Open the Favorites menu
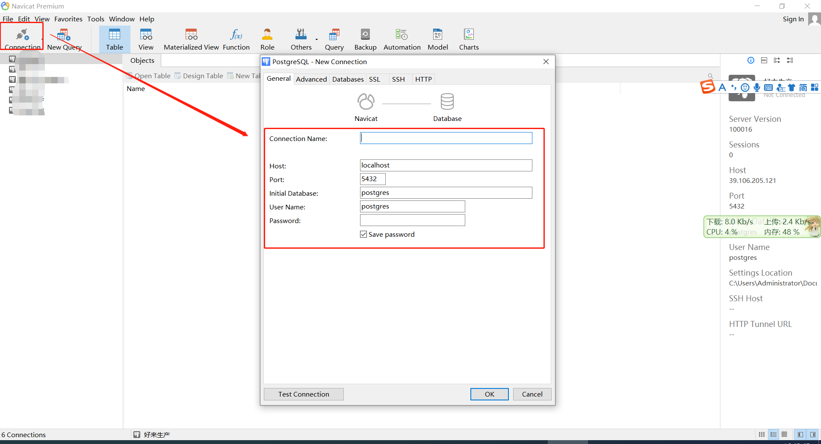Image resolution: width=821 pixels, height=444 pixels. 68,19
